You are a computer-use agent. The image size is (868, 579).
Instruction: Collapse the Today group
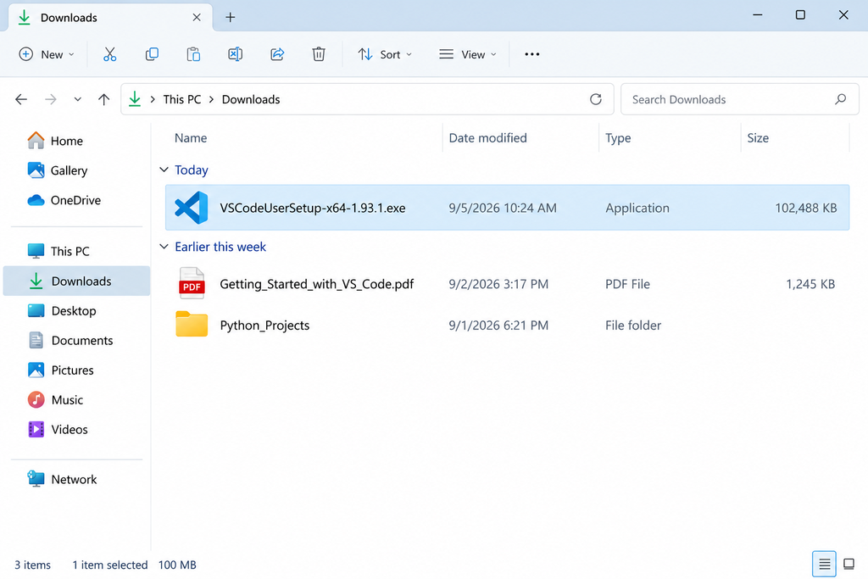(x=164, y=170)
